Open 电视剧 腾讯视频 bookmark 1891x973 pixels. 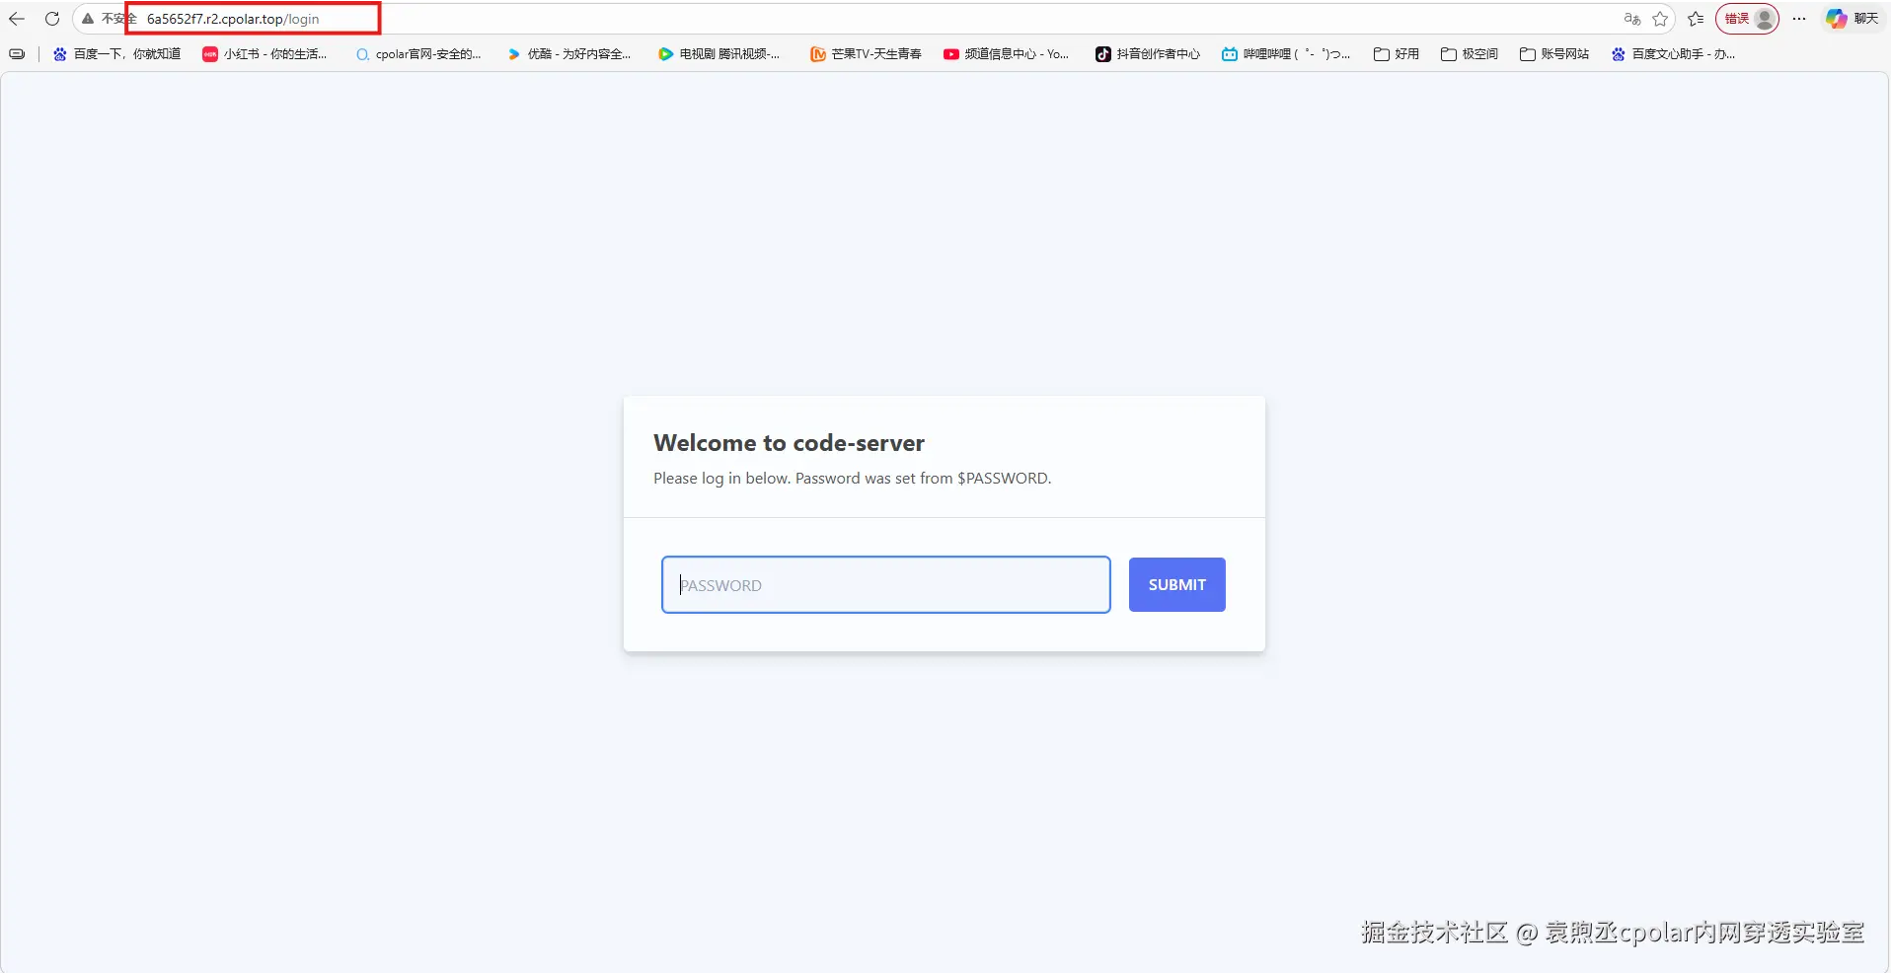719,54
